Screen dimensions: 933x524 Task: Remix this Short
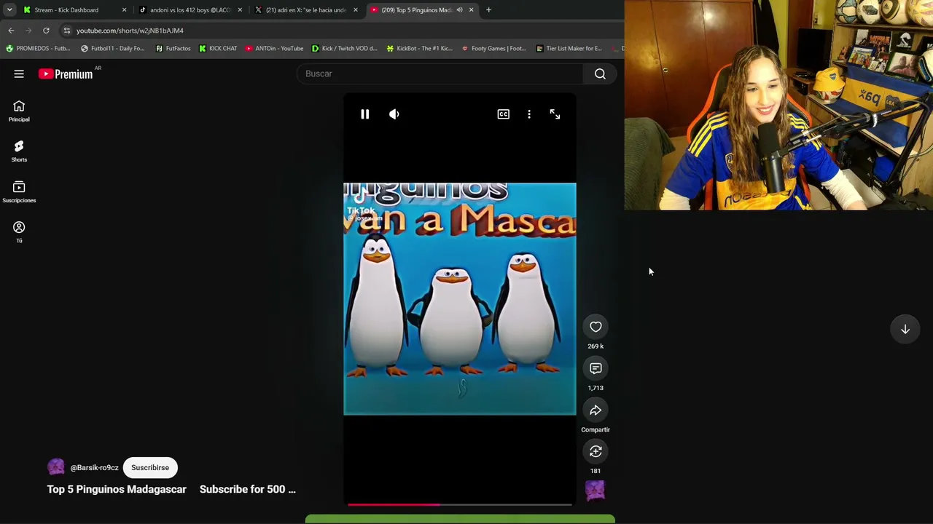point(596,452)
